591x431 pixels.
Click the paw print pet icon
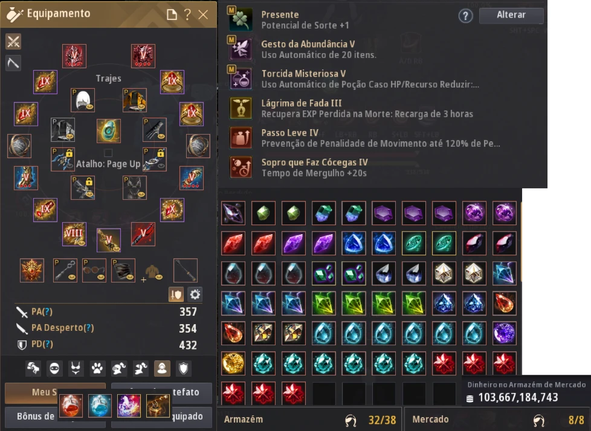(x=97, y=368)
